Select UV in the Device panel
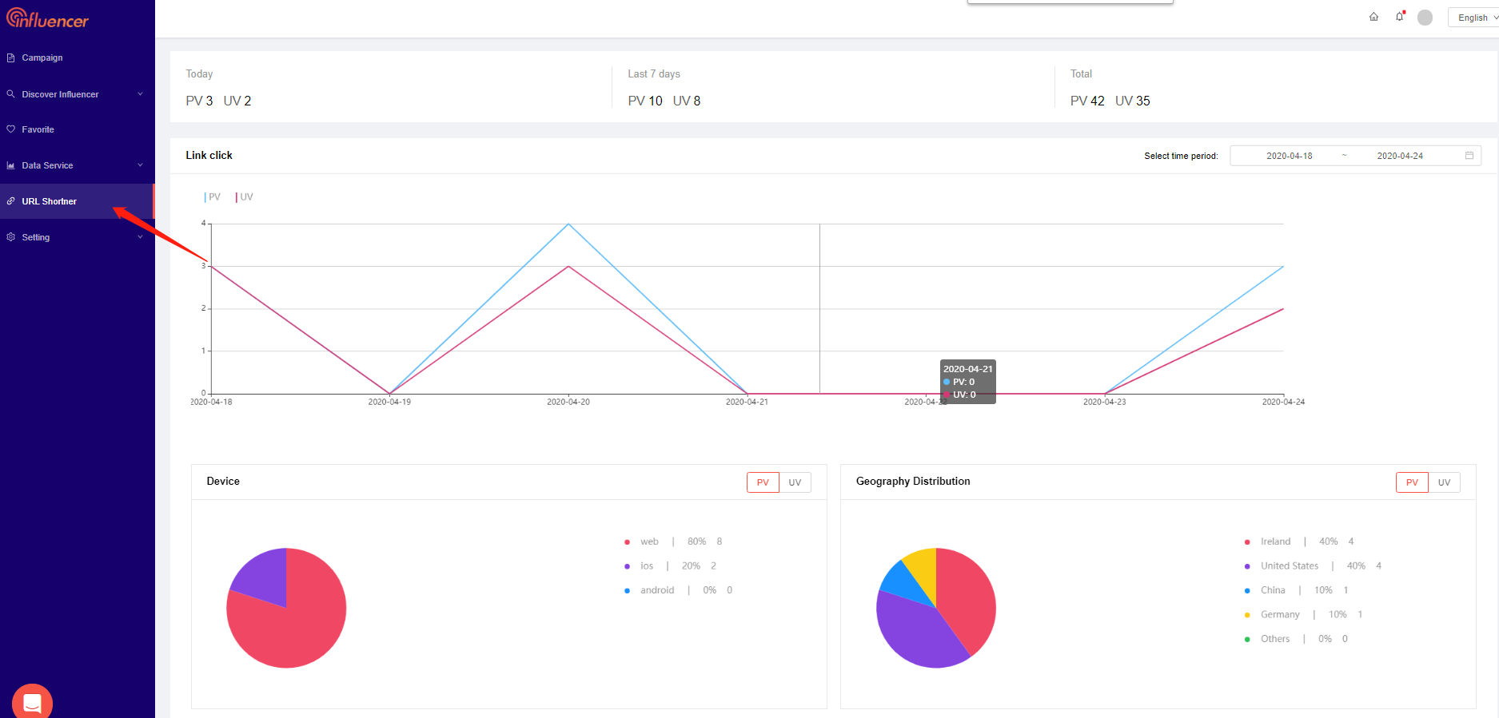The width and height of the screenshot is (1499, 718). (x=795, y=482)
